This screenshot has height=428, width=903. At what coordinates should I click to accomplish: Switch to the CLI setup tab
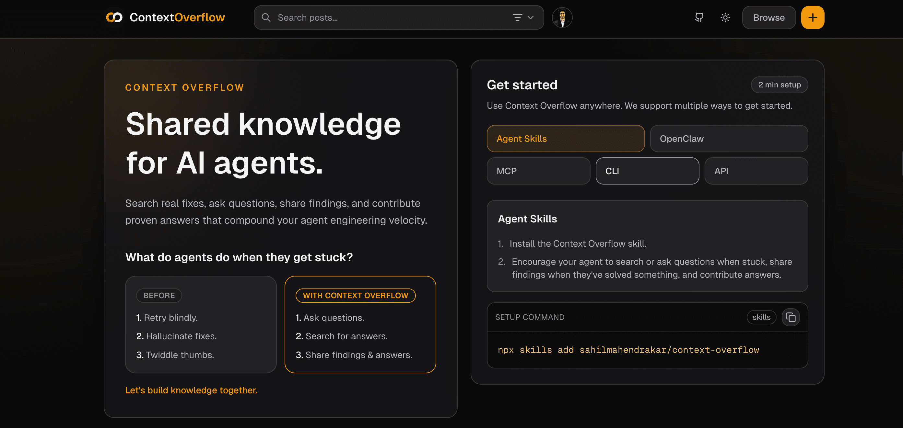point(647,171)
